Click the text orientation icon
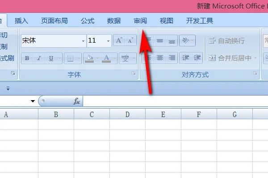Viewport: 268px width, 178px height. 185,40
